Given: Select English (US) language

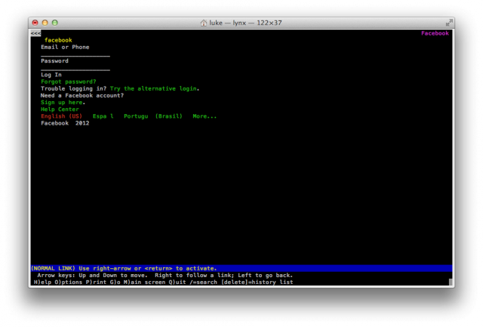Looking at the screenshot, I should (x=61, y=116).
